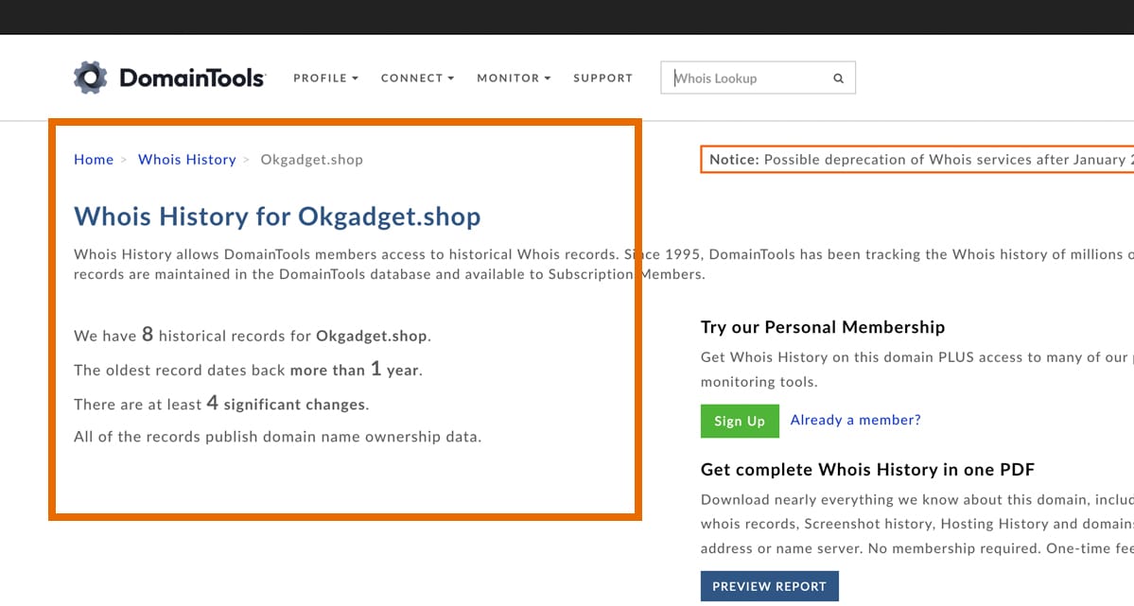Click the Whois History for Okgadget.shop heading
The width and height of the screenshot is (1134, 606).
pos(277,216)
